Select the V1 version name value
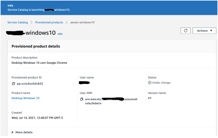218x138 pixels. point(150,98)
